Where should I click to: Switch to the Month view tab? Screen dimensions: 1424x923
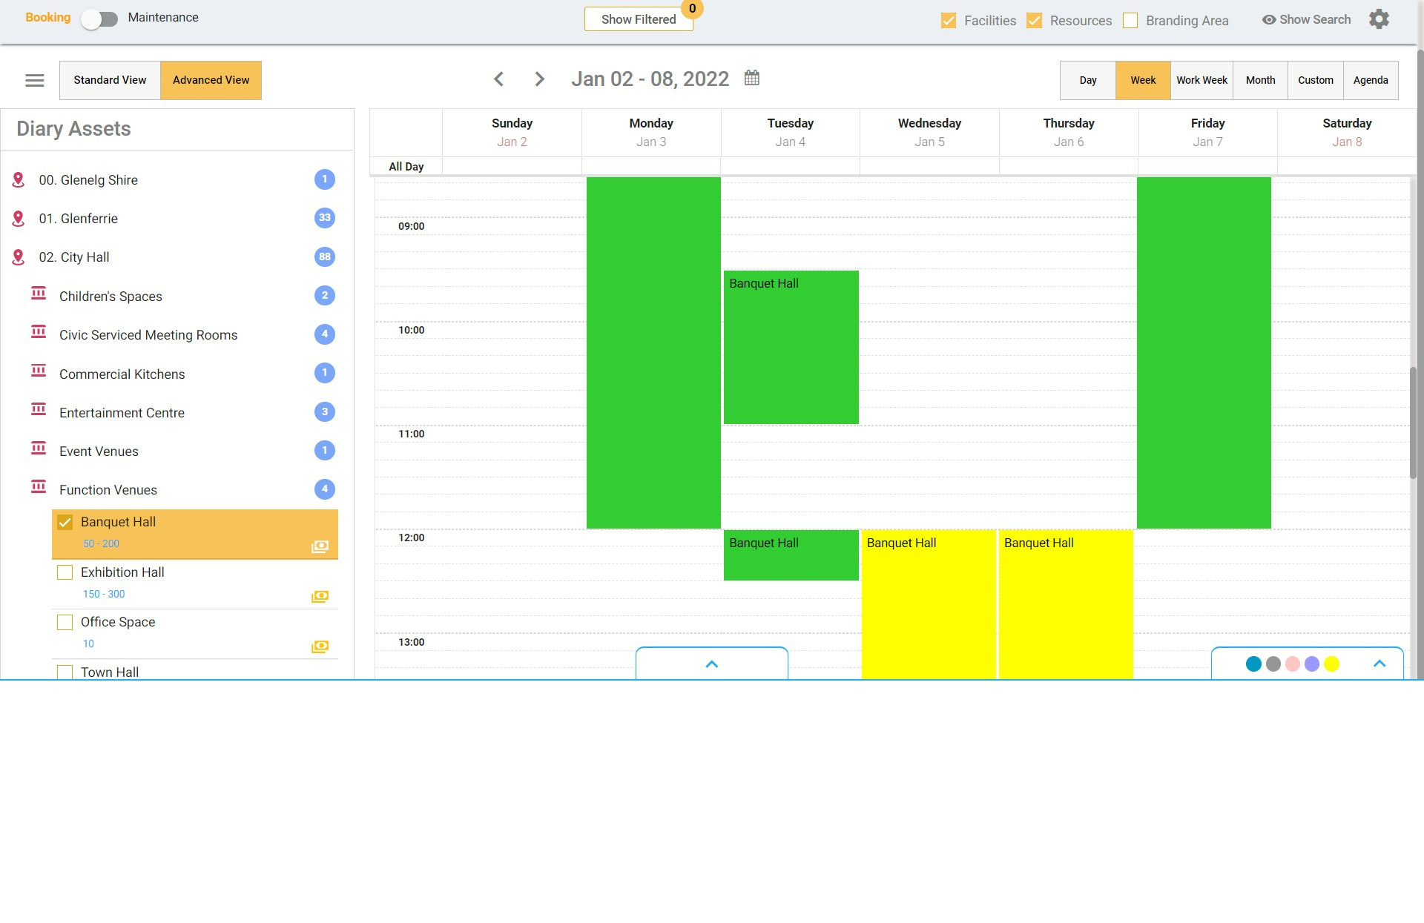coord(1260,80)
